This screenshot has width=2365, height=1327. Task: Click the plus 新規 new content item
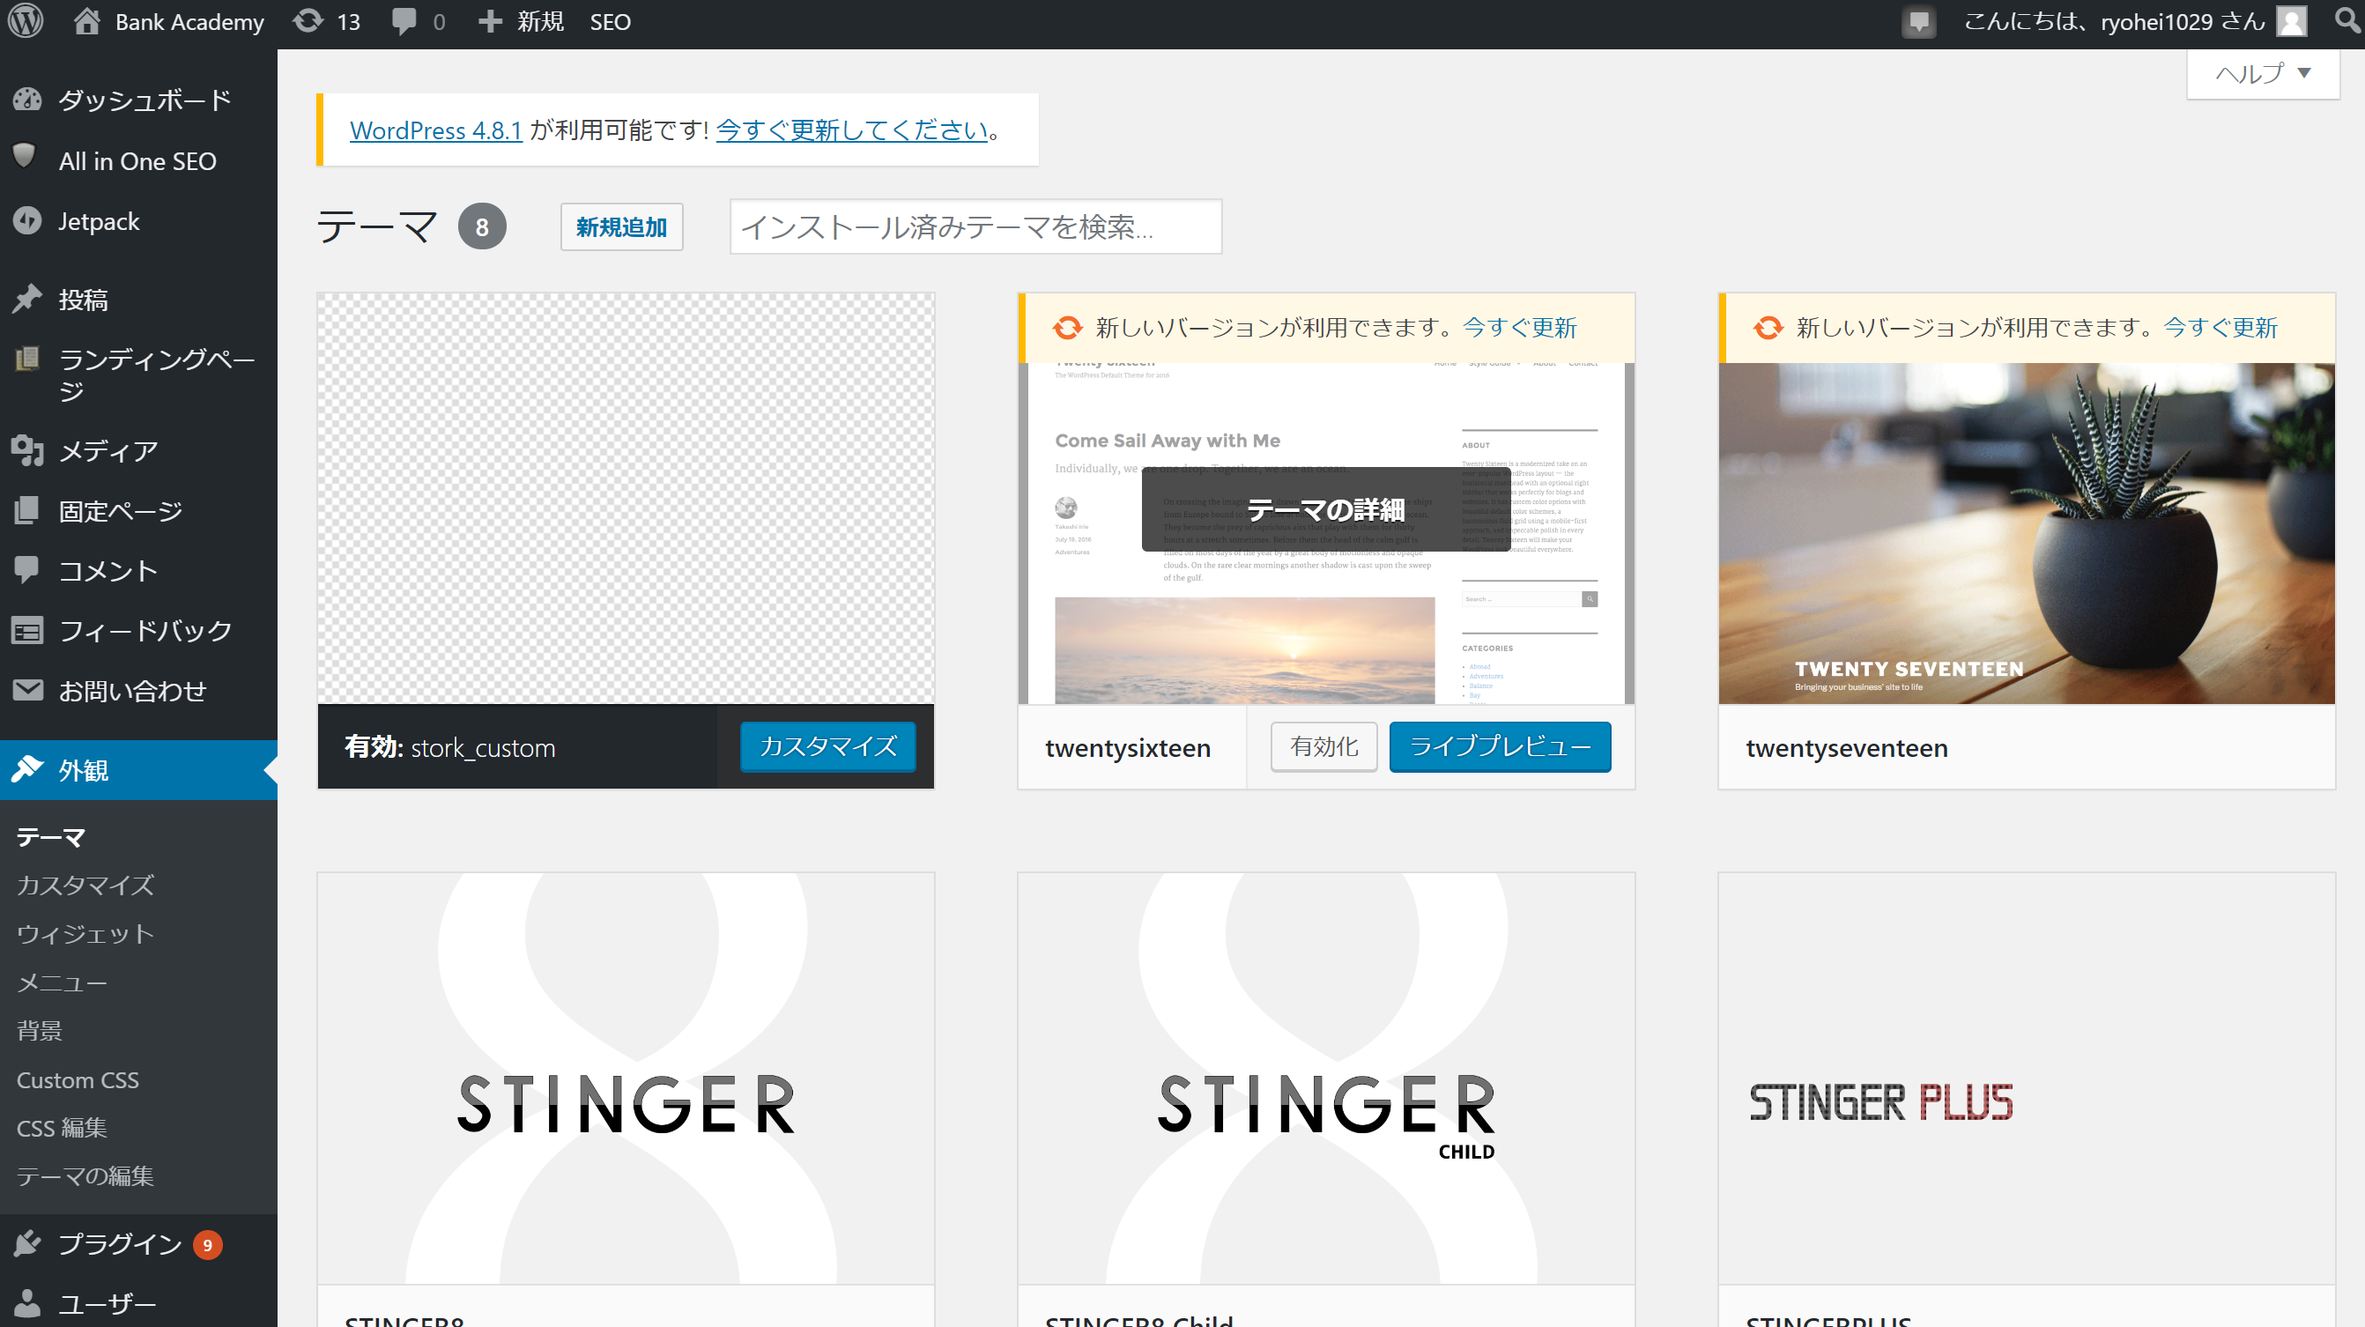[x=521, y=21]
